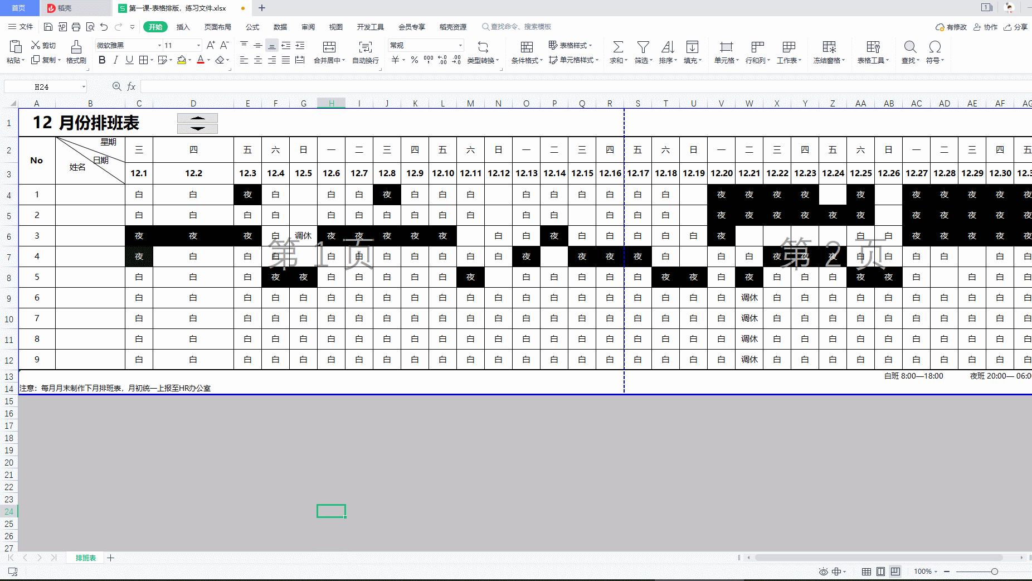Image resolution: width=1032 pixels, height=581 pixels.
Task: Click the AutoSum (求和) sigma icon
Action: click(618, 47)
